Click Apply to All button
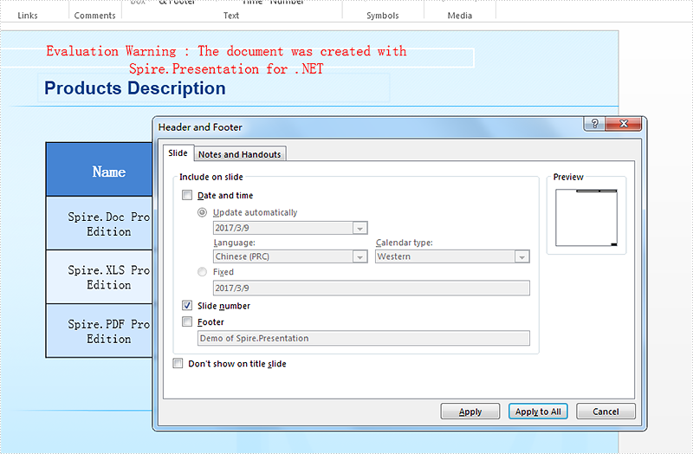The height and width of the screenshot is (454, 693). click(x=538, y=412)
